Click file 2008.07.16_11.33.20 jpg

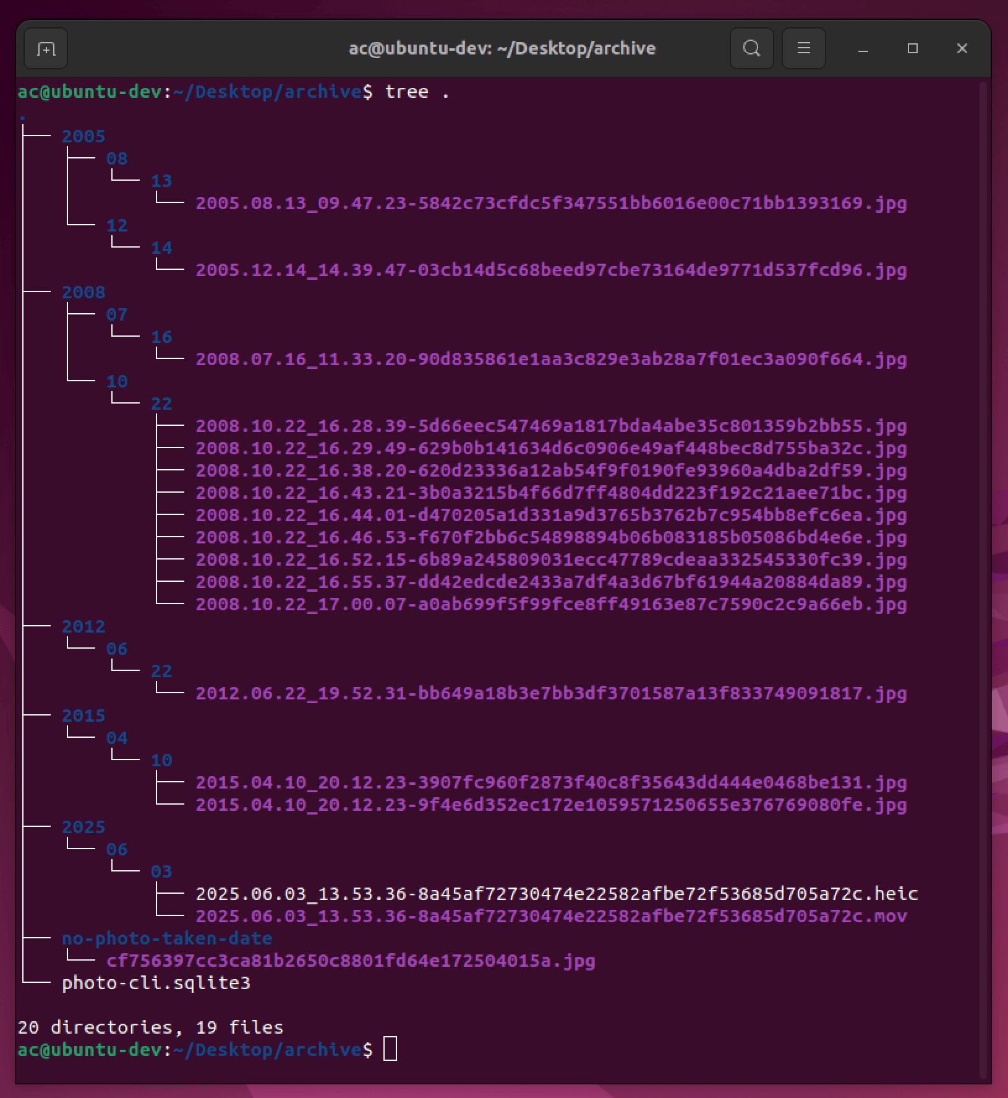[551, 359]
